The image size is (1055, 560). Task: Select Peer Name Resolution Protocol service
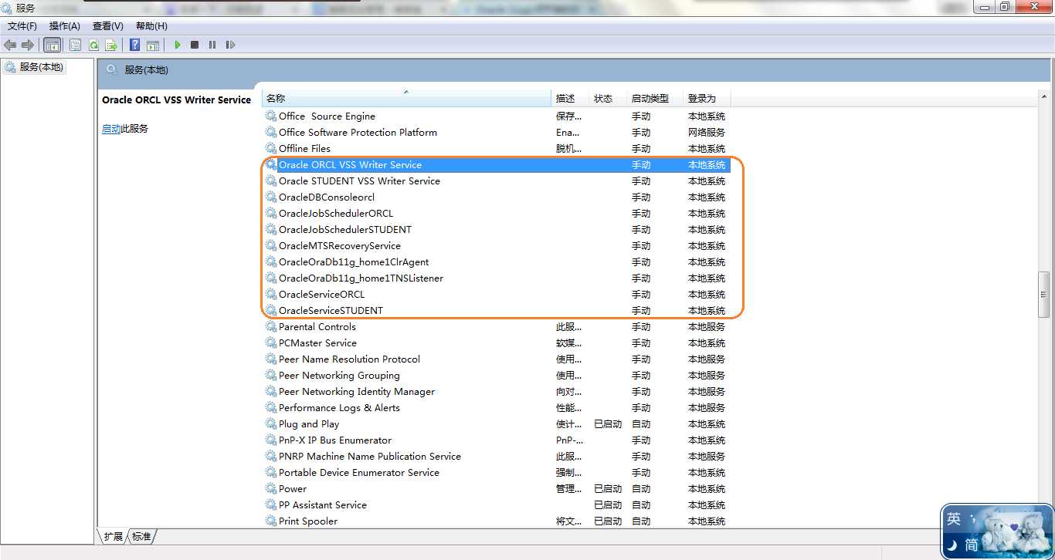(x=497, y=359)
